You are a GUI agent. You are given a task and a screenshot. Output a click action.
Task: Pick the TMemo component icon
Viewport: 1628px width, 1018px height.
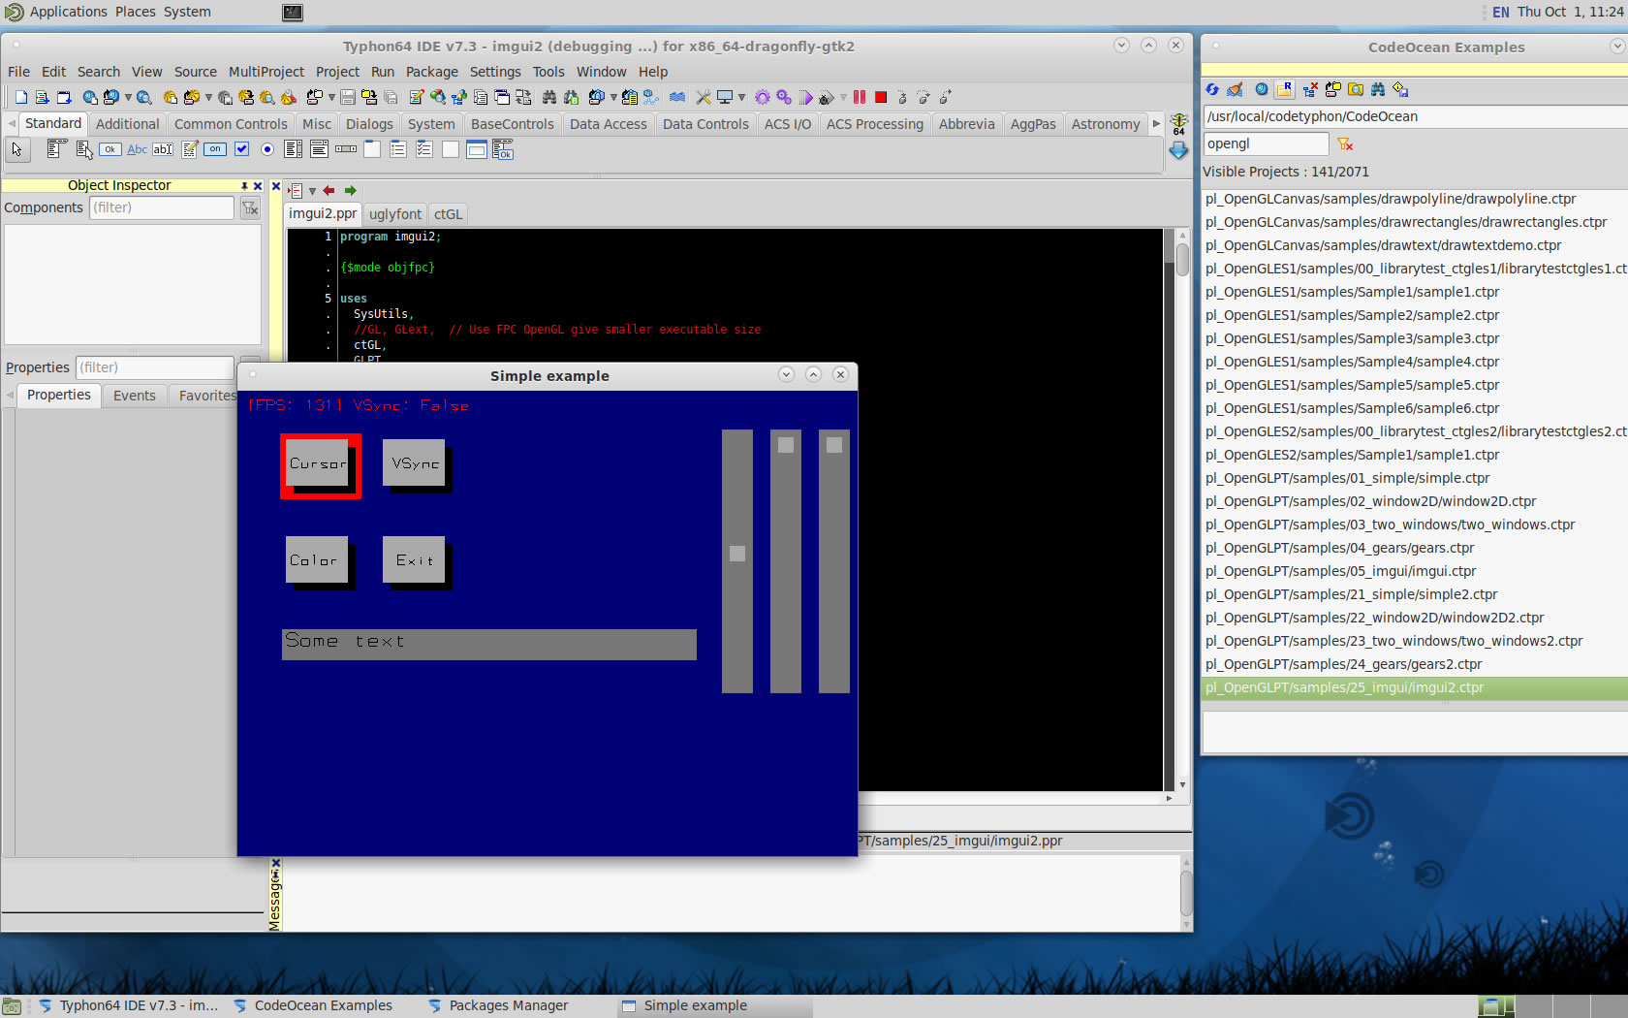click(x=190, y=149)
